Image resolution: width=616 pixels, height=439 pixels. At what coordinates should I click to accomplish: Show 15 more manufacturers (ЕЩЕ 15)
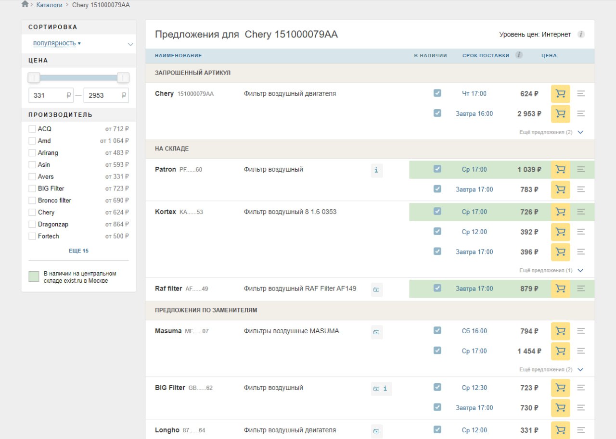(78, 251)
